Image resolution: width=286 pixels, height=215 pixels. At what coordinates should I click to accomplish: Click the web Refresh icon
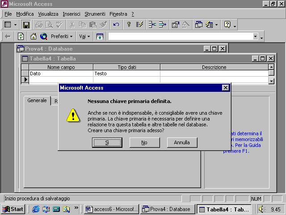pyautogui.click(x=21, y=36)
